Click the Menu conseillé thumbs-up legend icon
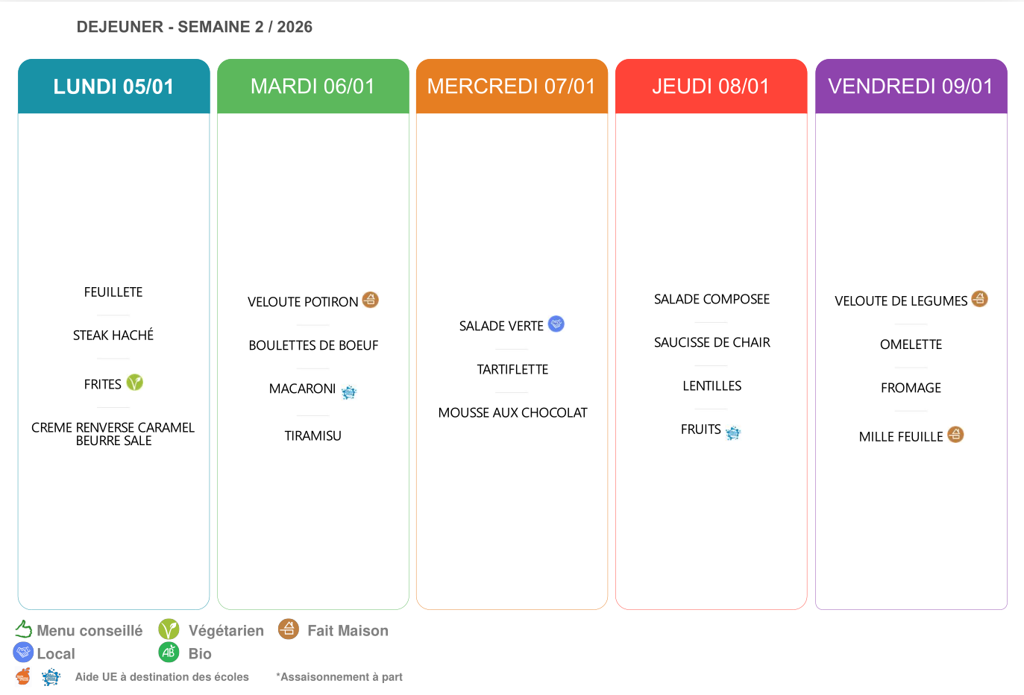Image resolution: width=1024 pixels, height=695 pixels. (24, 629)
